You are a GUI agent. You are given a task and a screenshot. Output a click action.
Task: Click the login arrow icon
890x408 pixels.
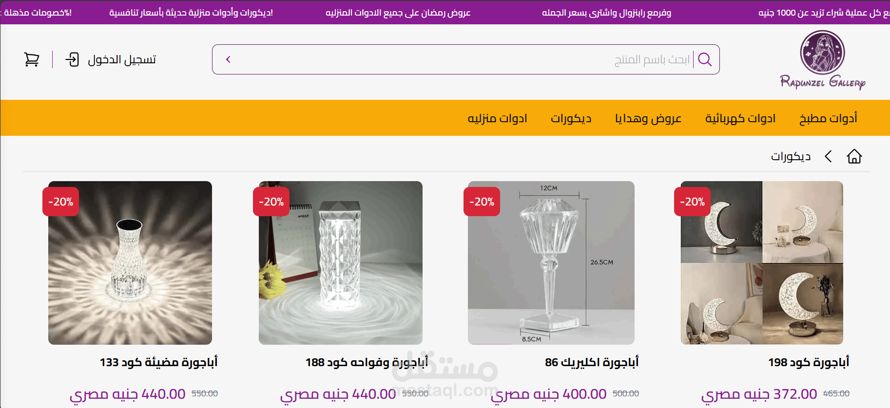tap(72, 59)
